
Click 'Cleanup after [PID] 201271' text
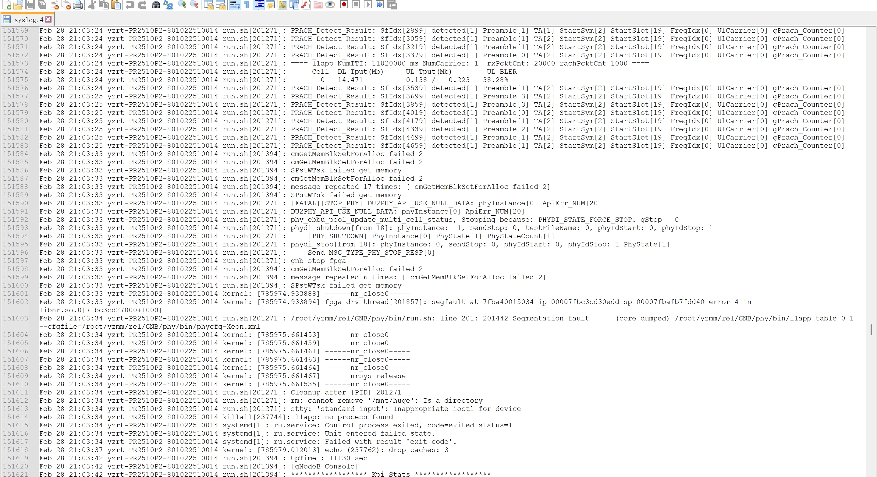point(346,392)
